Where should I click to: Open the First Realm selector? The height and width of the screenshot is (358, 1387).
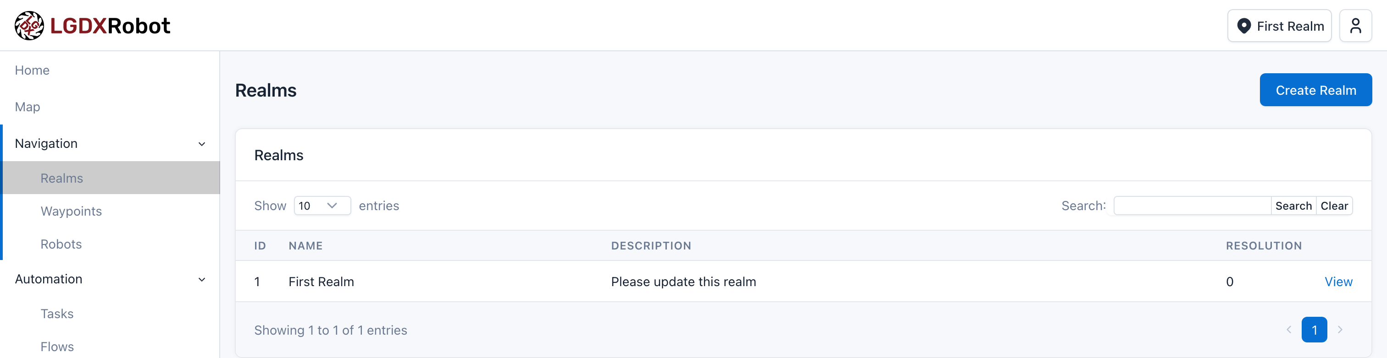click(x=1279, y=26)
